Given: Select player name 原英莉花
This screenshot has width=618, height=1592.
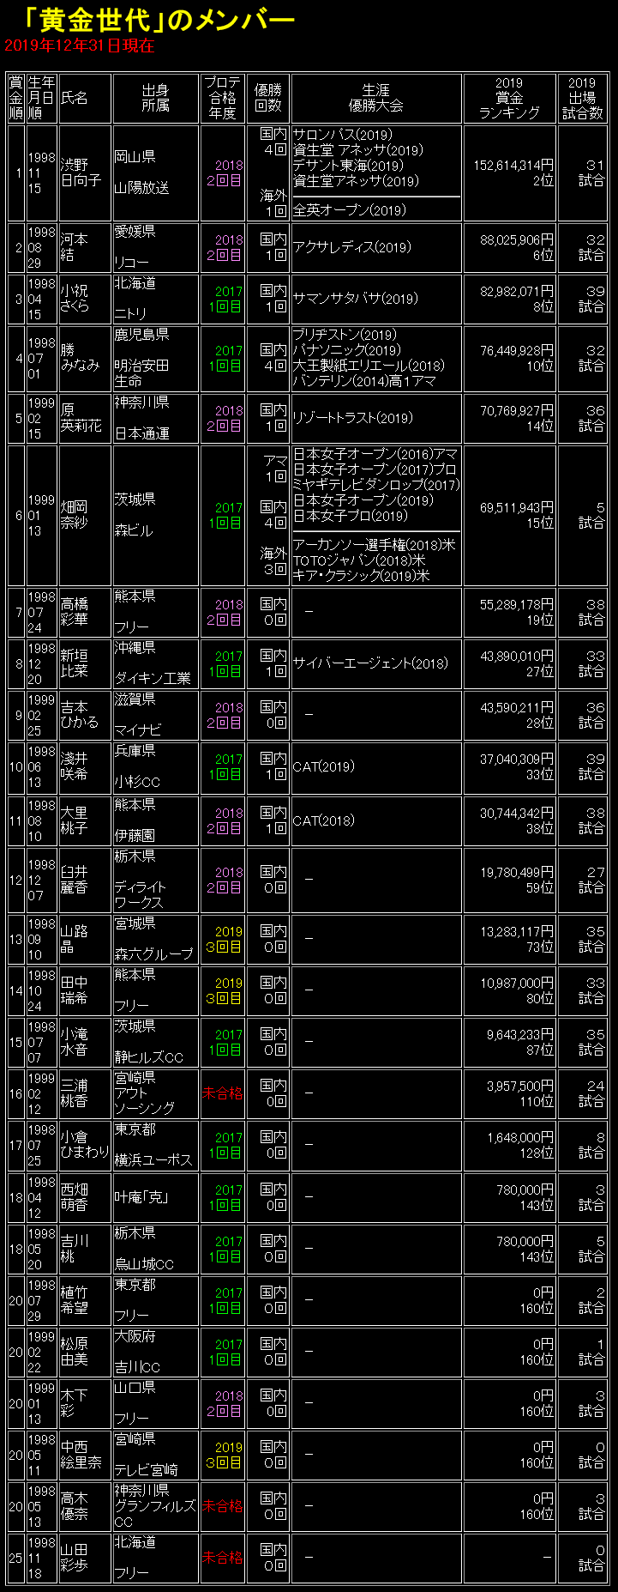Looking at the screenshot, I should 81,418.
